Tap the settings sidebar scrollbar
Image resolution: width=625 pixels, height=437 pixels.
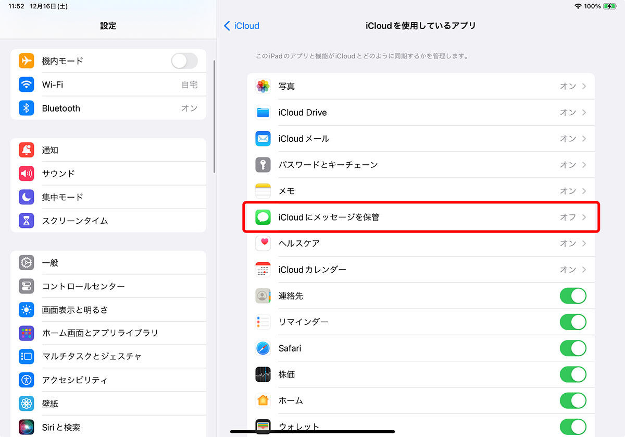(x=214, y=116)
